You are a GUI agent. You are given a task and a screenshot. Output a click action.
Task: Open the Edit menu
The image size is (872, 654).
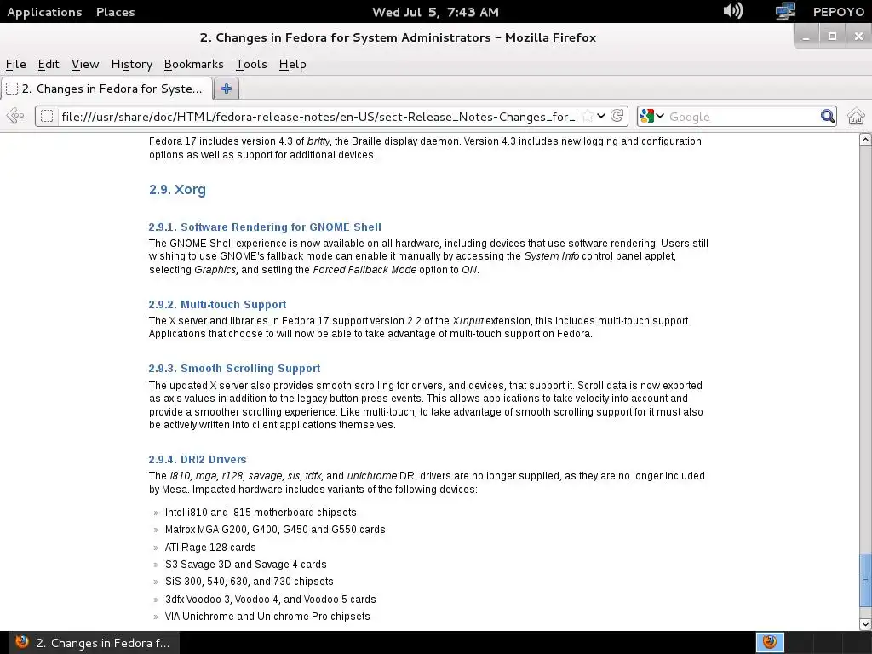49,65
